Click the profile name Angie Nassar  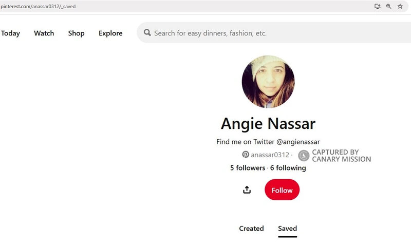(268, 123)
